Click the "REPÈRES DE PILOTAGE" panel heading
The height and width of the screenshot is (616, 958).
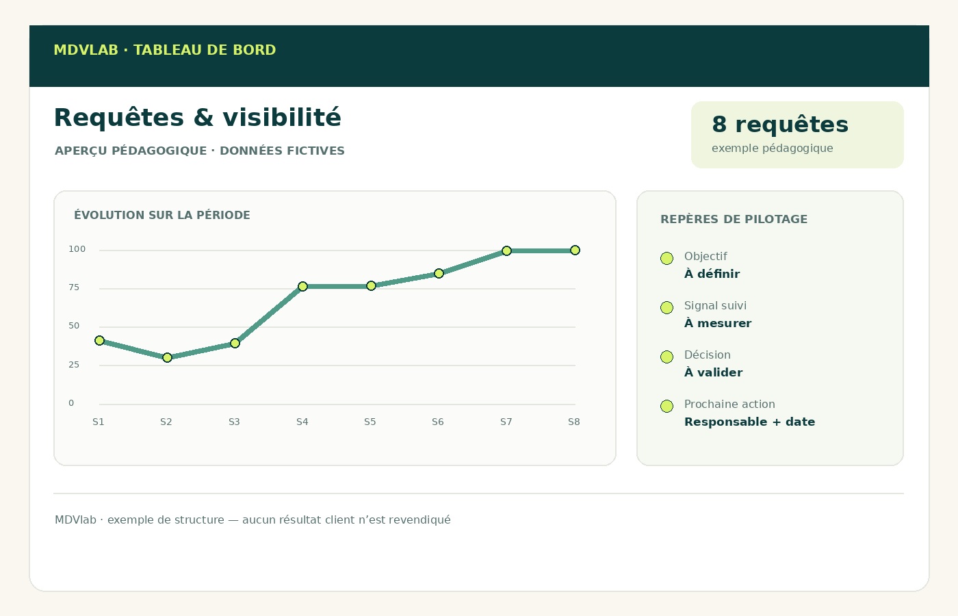tap(734, 219)
